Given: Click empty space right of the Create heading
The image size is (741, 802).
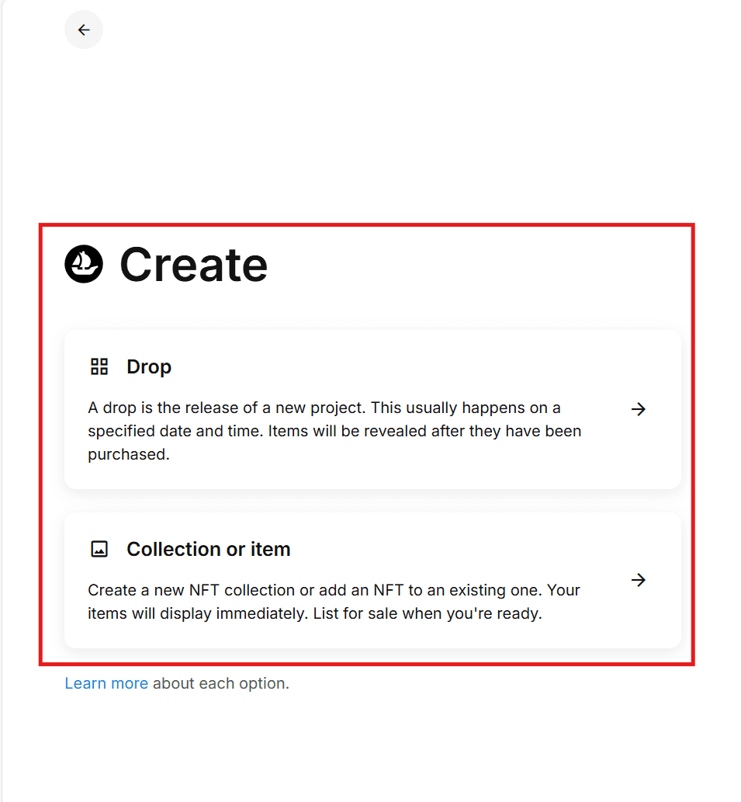Looking at the screenshot, I should coord(476,265).
